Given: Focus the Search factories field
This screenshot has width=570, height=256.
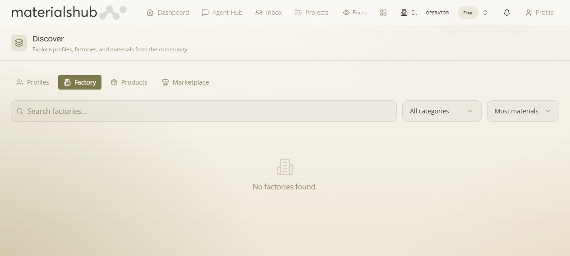Looking at the screenshot, I should point(204,111).
